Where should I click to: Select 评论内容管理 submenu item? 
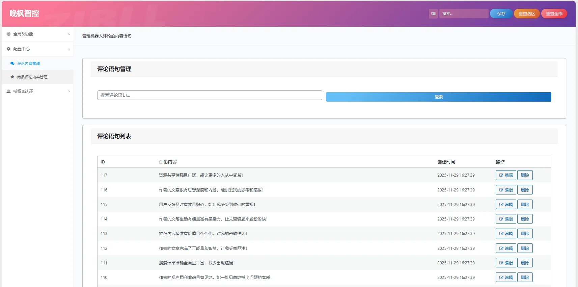tap(37, 63)
